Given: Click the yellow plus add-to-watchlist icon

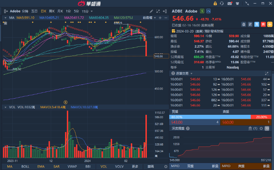Looking at the screenshot, I should tap(270, 24).
